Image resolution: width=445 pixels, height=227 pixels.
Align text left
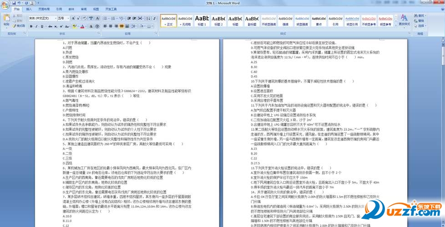[x=105, y=26]
